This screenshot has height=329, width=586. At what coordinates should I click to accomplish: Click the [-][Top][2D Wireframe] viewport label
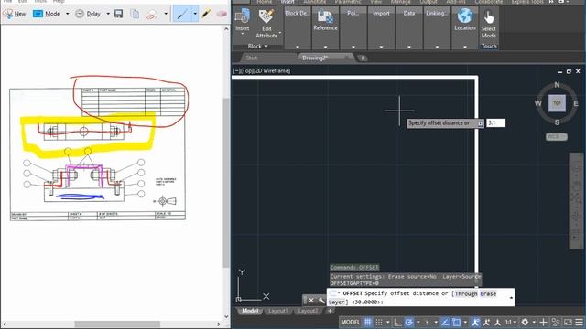(x=262, y=71)
